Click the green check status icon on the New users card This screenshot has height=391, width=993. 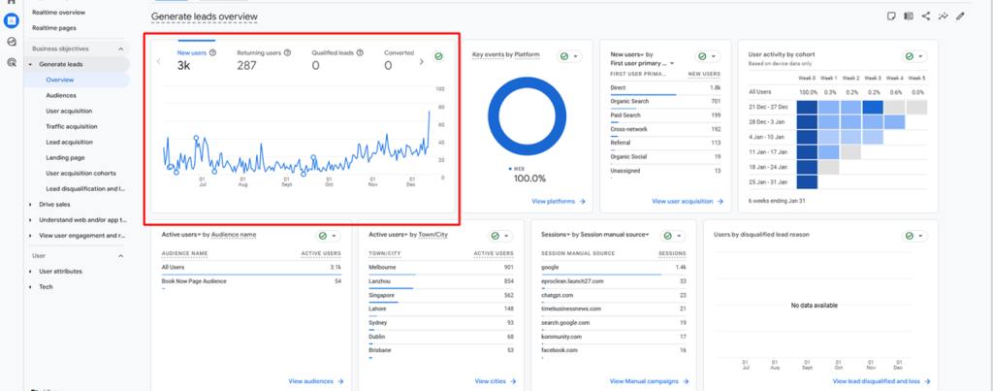point(438,56)
